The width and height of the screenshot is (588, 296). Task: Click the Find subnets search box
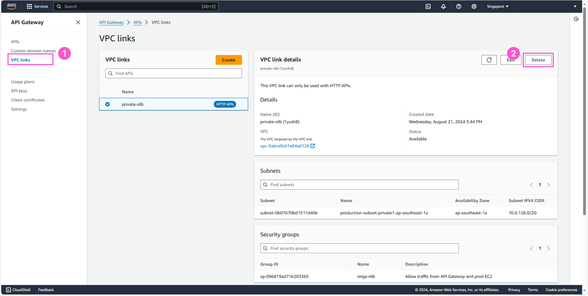[x=359, y=185]
